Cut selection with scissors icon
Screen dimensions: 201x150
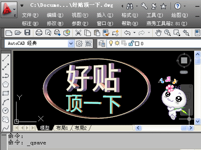(x=78, y=33)
